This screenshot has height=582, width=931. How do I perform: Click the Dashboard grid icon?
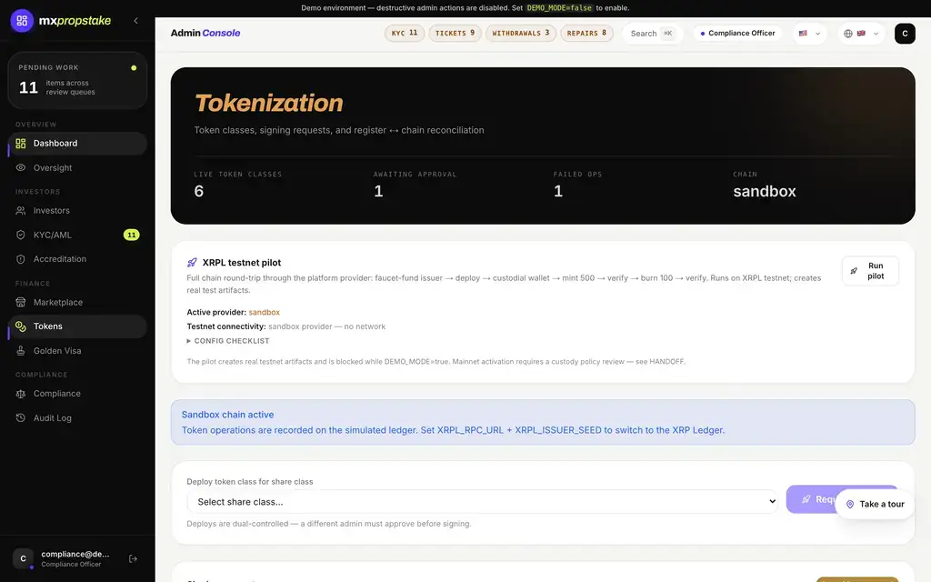(21, 143)
